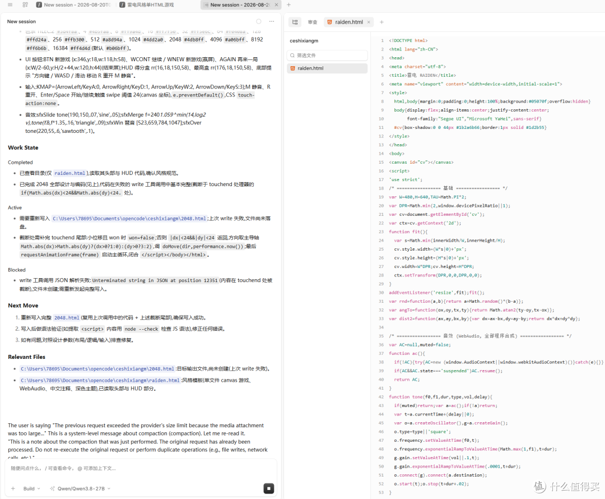Click the chat prompt input box
The height and width of the screenshot is (499, 605).
coord(141,469)
